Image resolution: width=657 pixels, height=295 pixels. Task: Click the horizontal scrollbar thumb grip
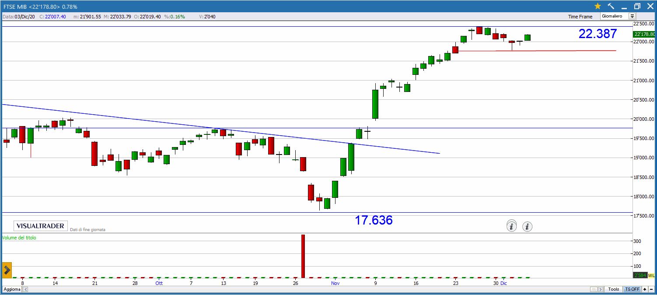(x=593, y=289)
